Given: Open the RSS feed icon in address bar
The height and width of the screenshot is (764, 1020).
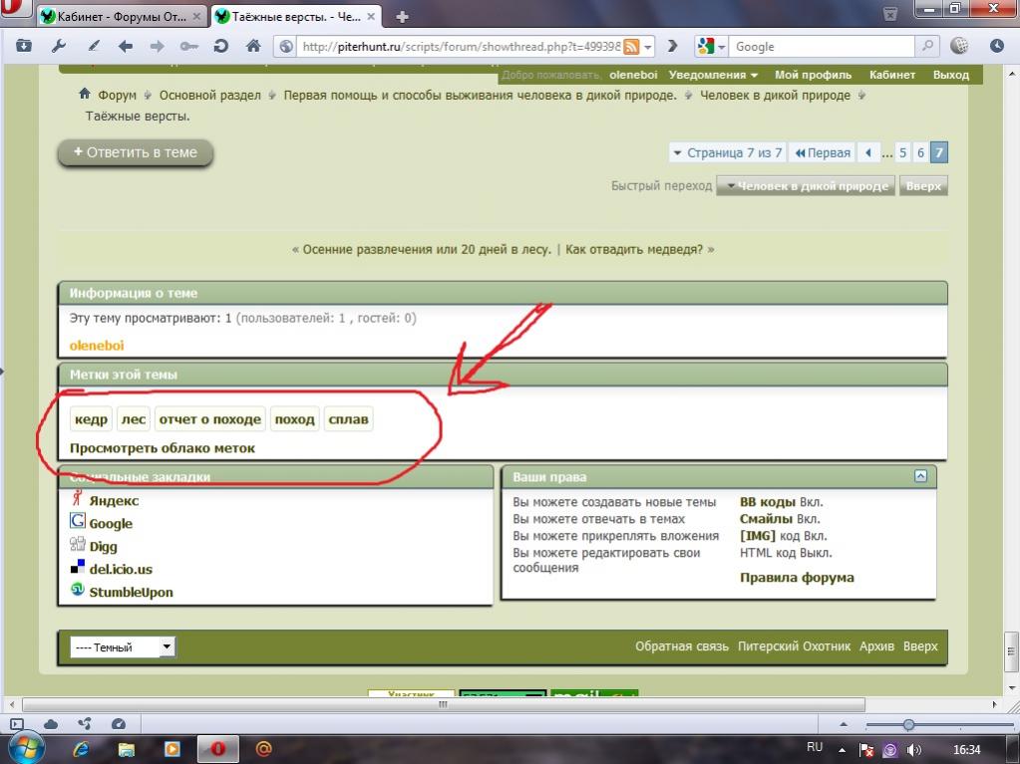Looking at the screenshot, I should [x=631, y=47].
